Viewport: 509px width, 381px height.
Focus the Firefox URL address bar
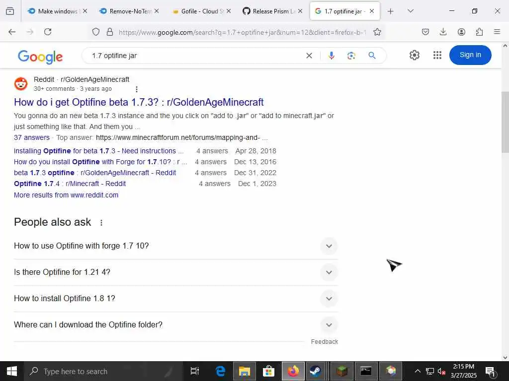[242, 32]
